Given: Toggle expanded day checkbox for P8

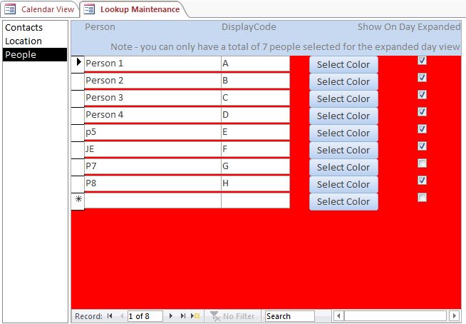Looking at the screenshot, I should click(422, 181).
